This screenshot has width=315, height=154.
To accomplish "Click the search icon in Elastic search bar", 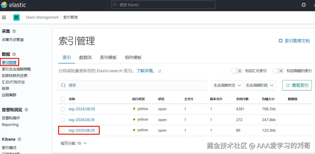I will coord(115,5).
